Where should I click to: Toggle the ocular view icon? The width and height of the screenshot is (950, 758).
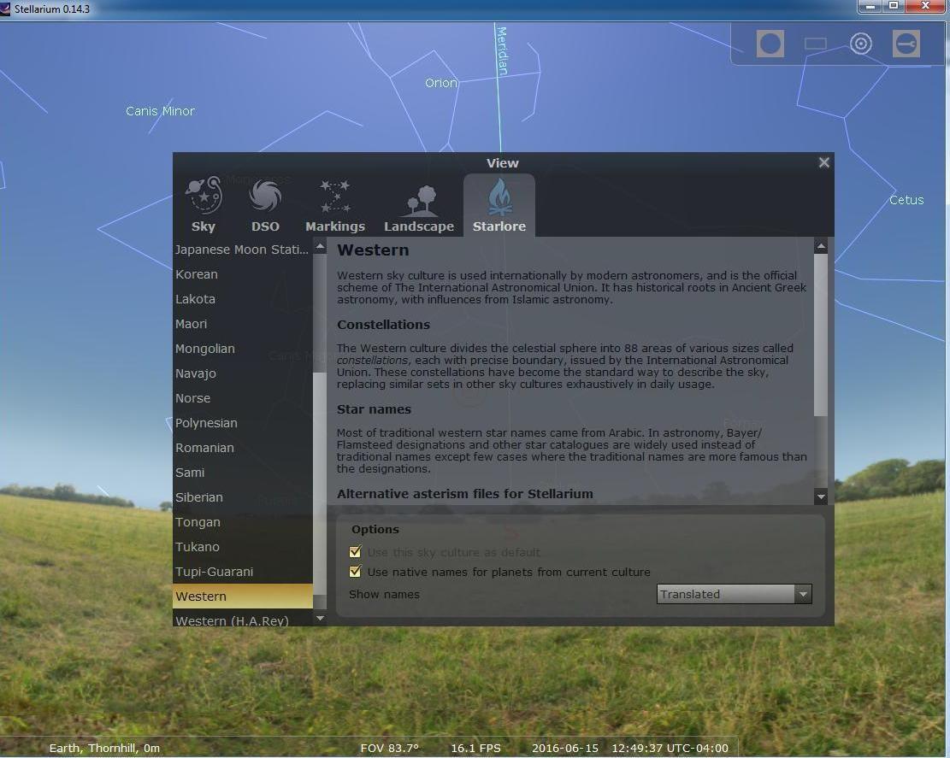(x=770, y=44)
